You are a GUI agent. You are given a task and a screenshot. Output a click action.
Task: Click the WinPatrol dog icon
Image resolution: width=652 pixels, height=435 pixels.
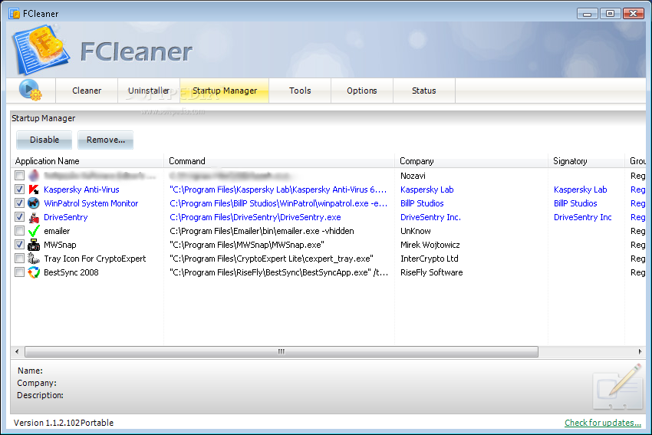[34, 203]
